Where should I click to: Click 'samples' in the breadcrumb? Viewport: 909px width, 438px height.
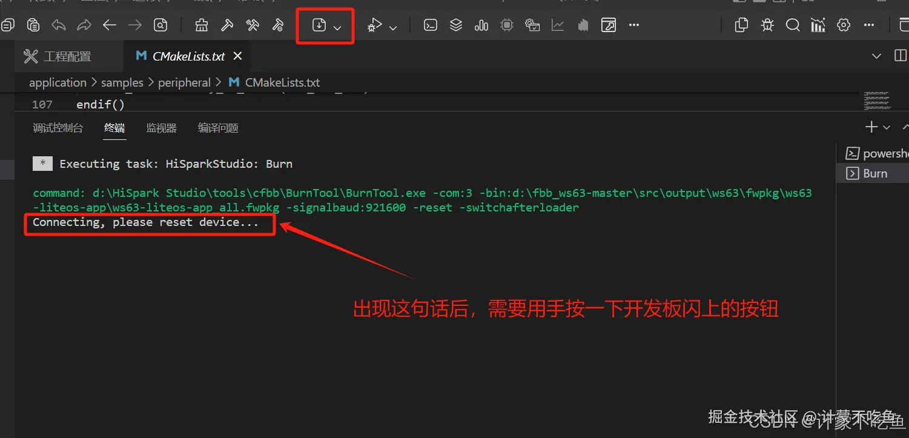(x=122, y=82)
